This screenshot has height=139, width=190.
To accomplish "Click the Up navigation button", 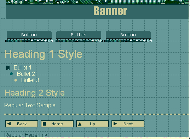I will click(x=92, y=124).
